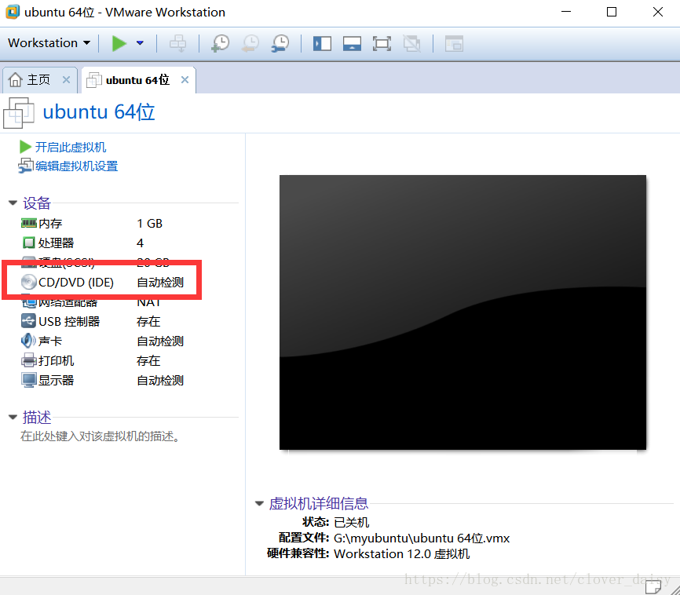Click the memory chip icon

point(28,223)
